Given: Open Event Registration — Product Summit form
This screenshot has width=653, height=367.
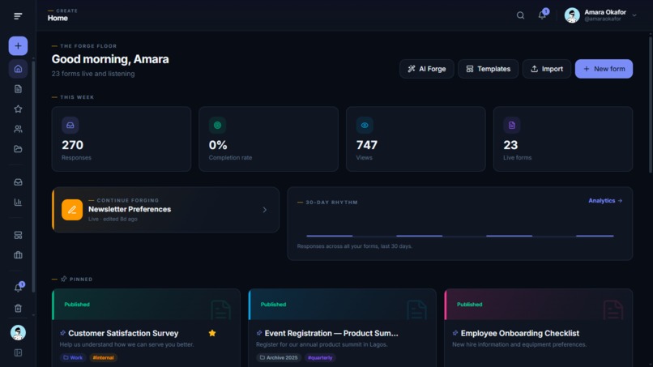Looking at the screenshot, I should click(331, 333).
